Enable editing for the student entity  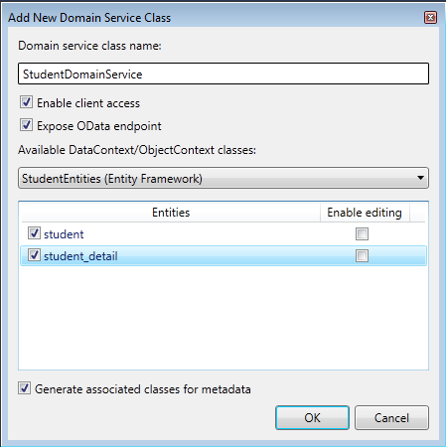[x=362, y=233]
